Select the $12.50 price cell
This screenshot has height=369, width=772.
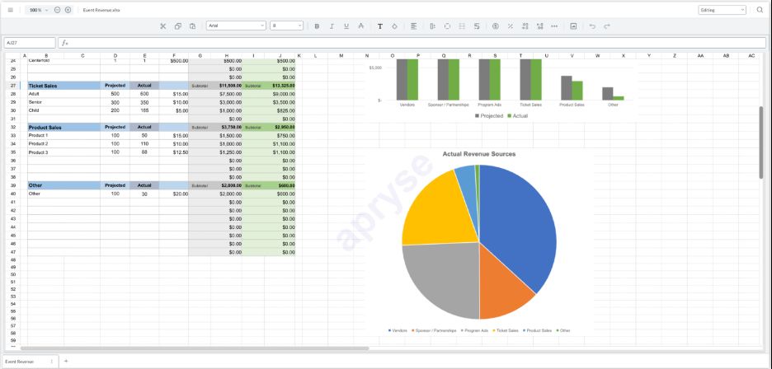click(x=174, y=152)
